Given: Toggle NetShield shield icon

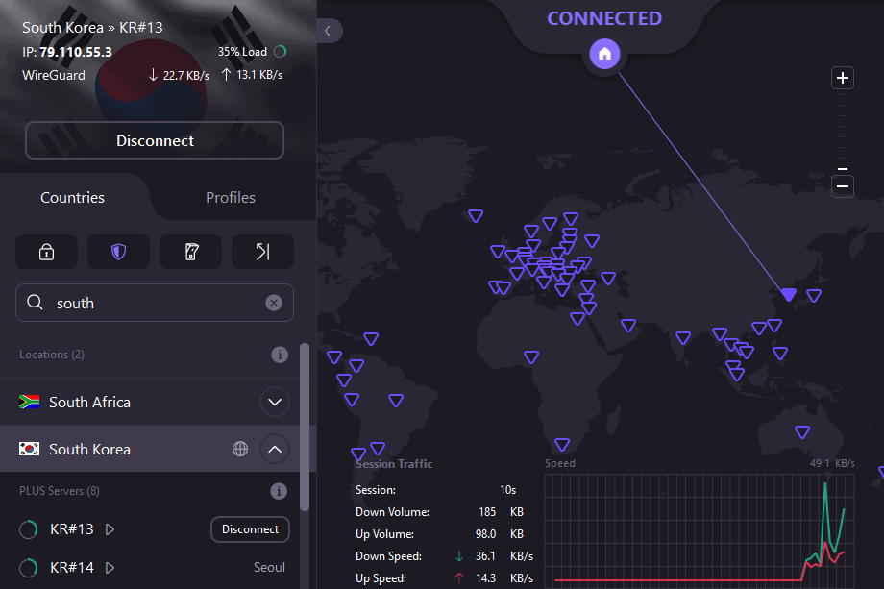Looking at the screenshot, I should 118,252.
